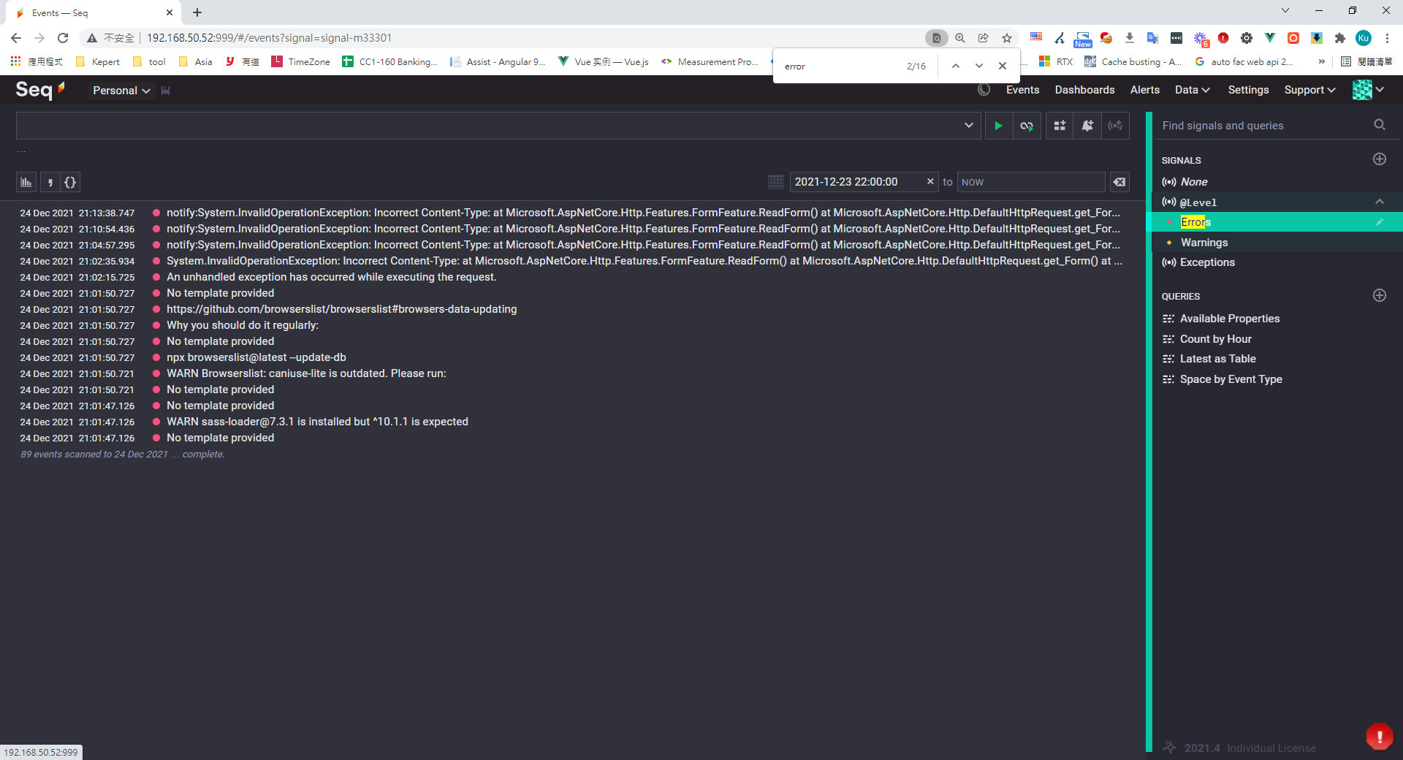The width and height of the screenshot is (1403, 760).
Task: Click the bar chart timeline icon
Action: (x=26, y=182)
